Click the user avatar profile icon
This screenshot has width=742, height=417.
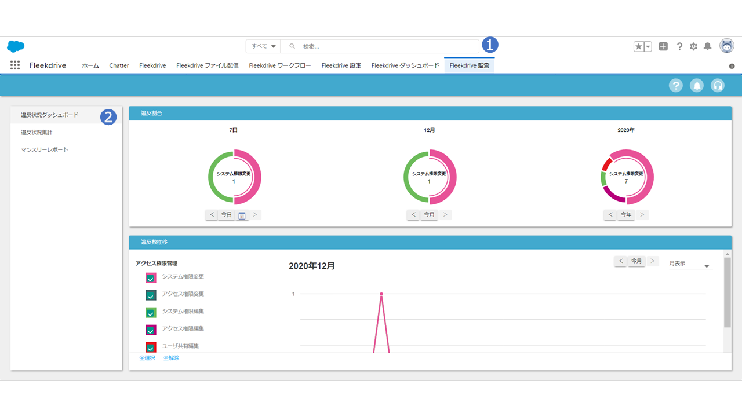coord(726,46)
